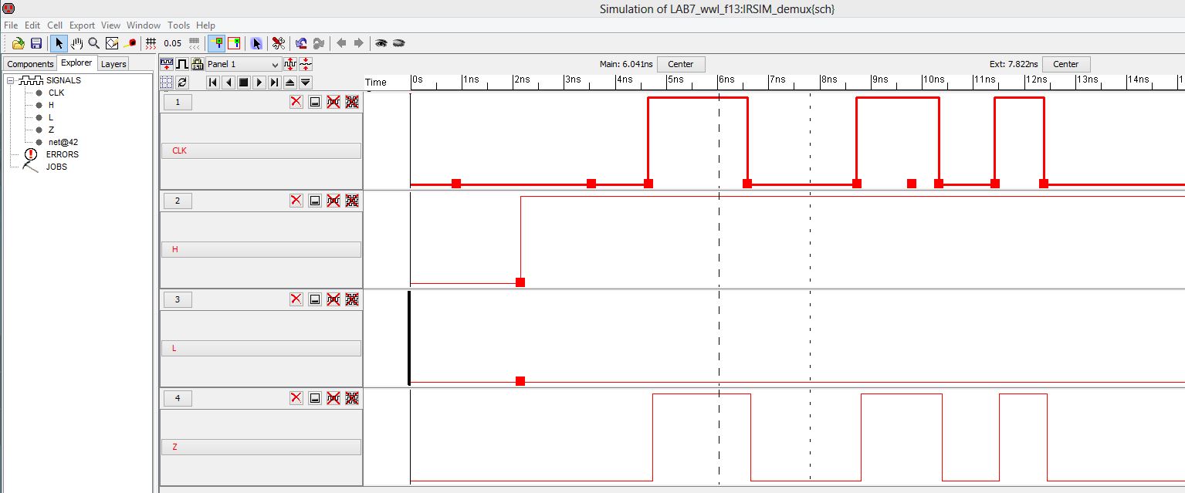Open the Help menu
The width and height of the screenshot is (1185, 493).
click(206, 25)
